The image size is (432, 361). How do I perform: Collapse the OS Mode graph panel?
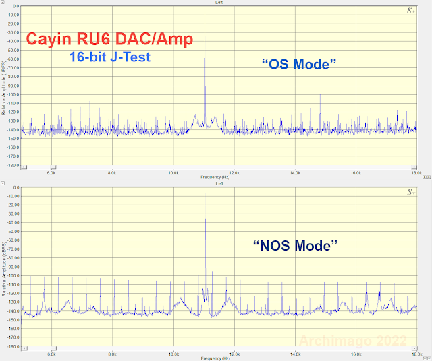(3, 2)
